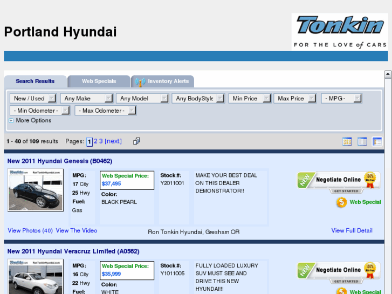The image size is (392, 294).
Task: Open the Any Model dropdown
Action: 142,98
